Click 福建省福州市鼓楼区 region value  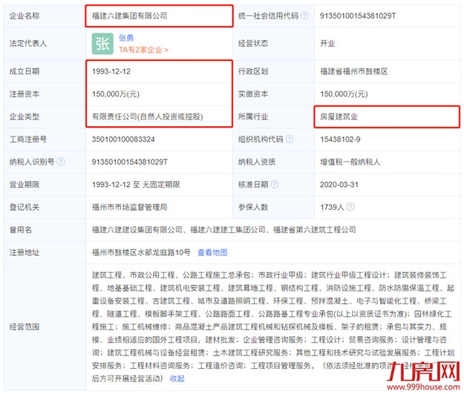(354, 71)
